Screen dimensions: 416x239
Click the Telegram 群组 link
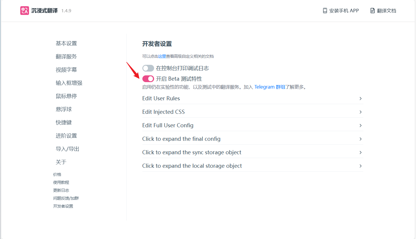click(270, 87)
